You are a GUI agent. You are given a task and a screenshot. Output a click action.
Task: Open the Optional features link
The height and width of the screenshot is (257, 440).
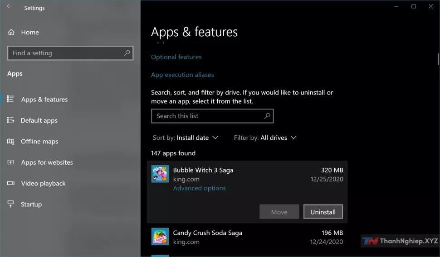pyautogui.click(x=176, y=57)
